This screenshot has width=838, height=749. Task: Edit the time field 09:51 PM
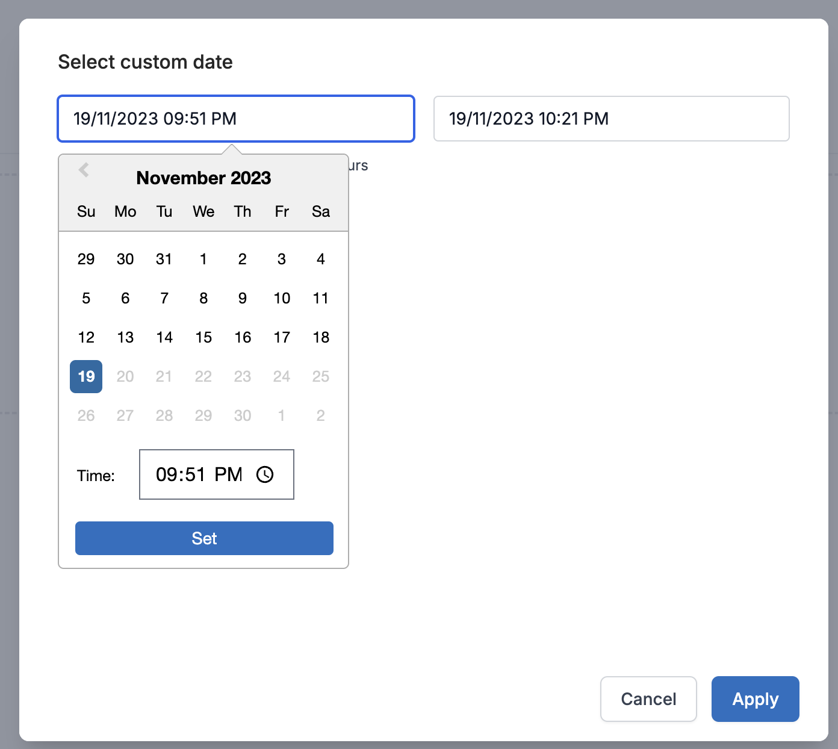[217, 474]
